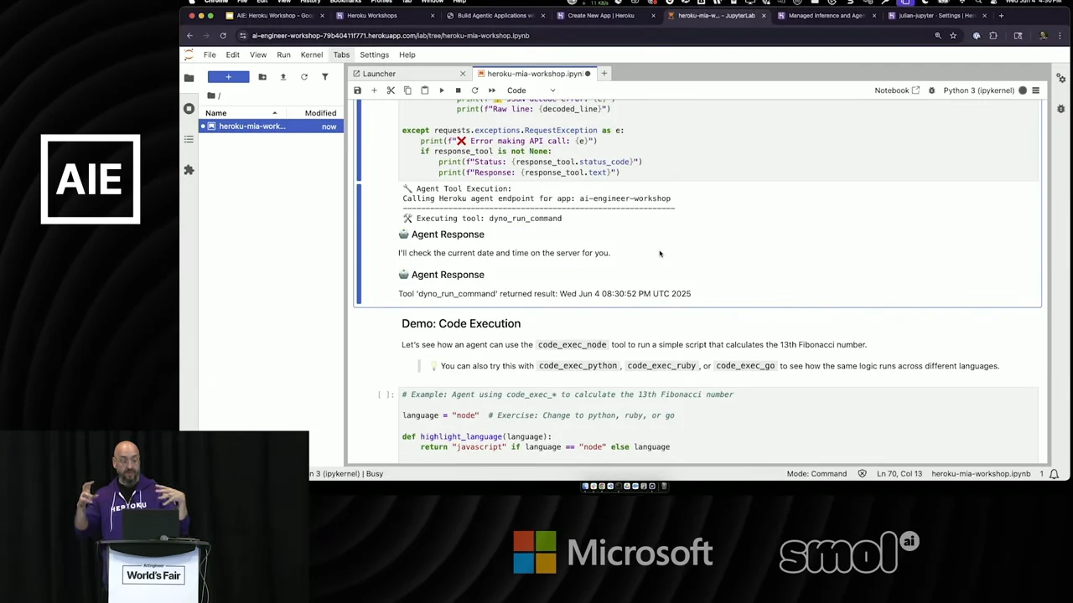Insert a cell below with plus icon
The width and height of the screenshot is (1073, 603).
(x=374, y=90)
